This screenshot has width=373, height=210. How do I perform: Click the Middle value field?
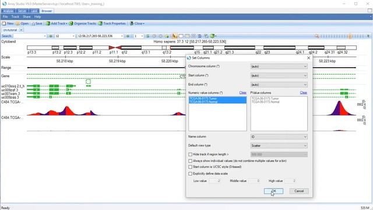[255, 181]
